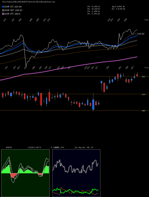Click the 'Pre C: 231.43' close value

94,14
